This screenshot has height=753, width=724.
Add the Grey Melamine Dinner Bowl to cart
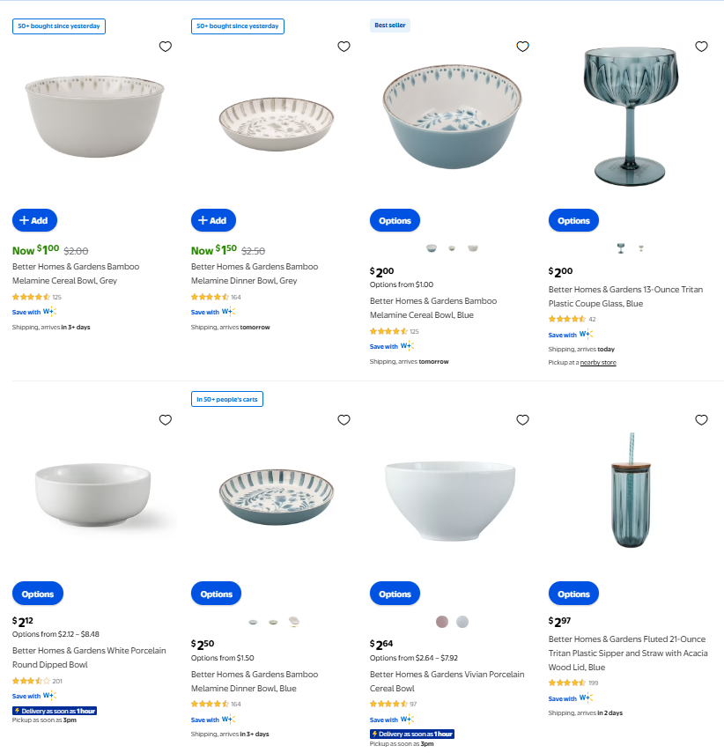coord(213,220)
